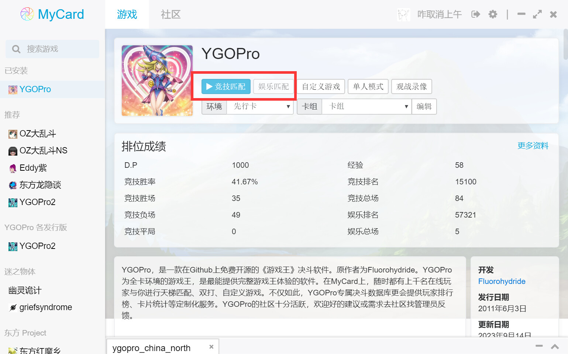The image size is (568, 354).
Task: Expand the 环境 先行卡 dropdown
Action: 260,107
